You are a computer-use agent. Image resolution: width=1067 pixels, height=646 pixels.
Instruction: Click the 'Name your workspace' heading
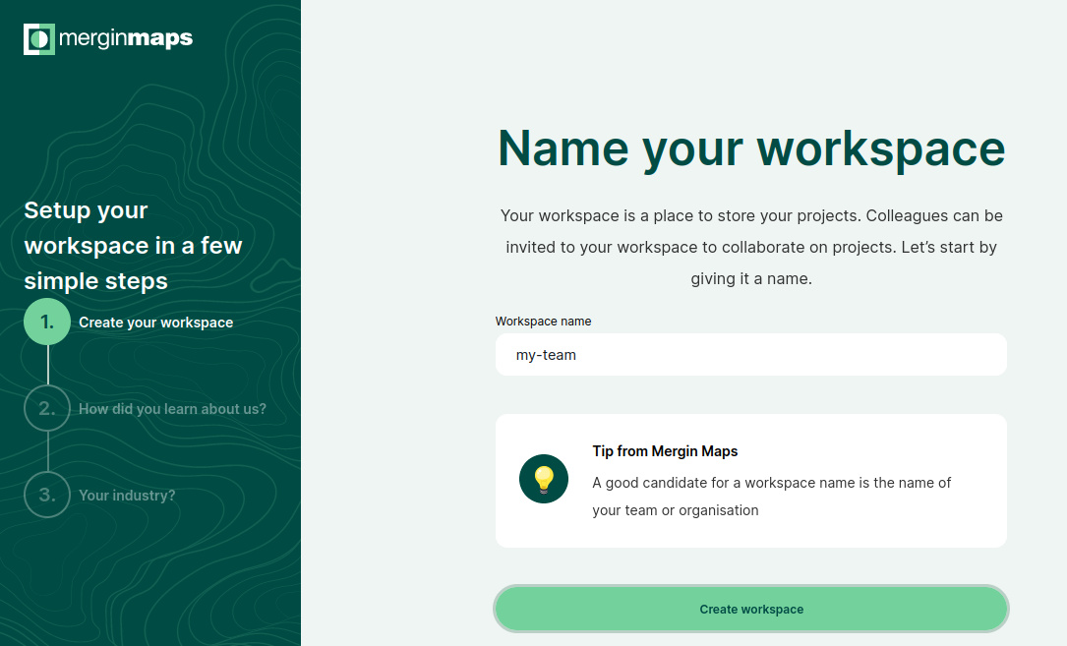coord(751,148)
